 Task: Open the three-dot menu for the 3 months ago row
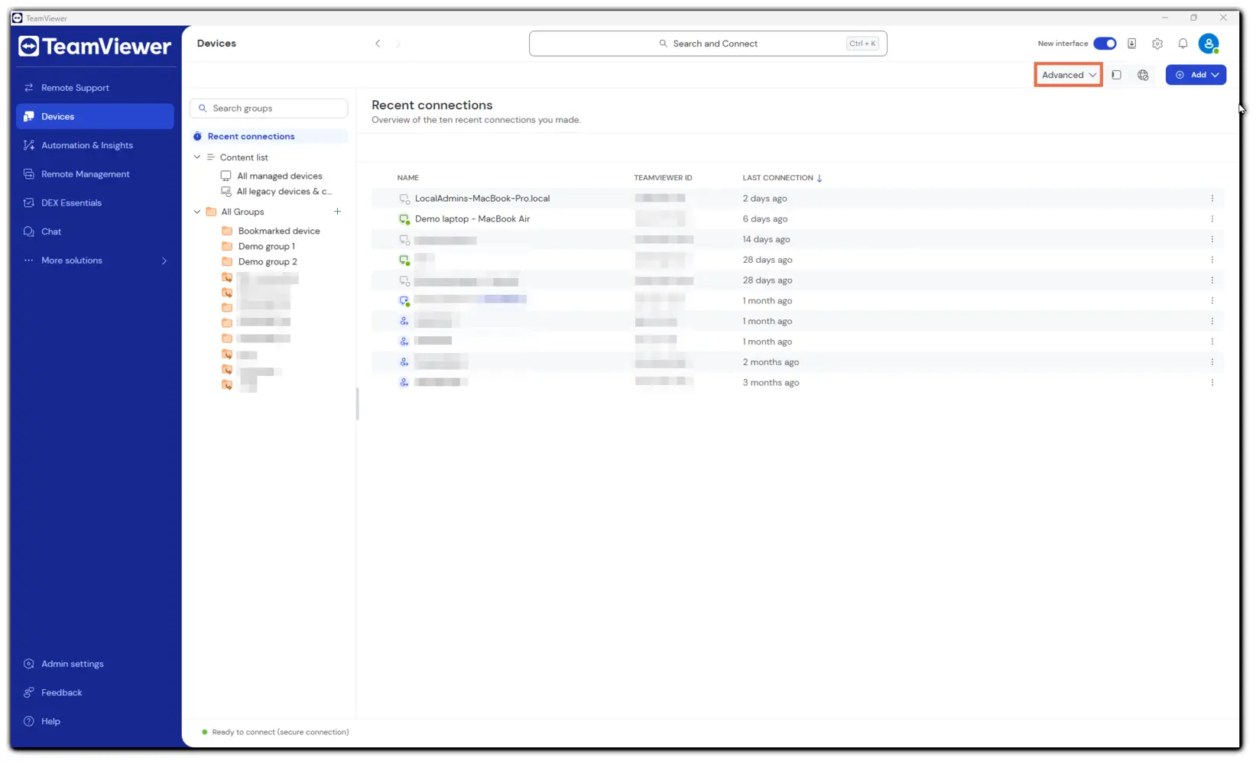point(1212,383)
